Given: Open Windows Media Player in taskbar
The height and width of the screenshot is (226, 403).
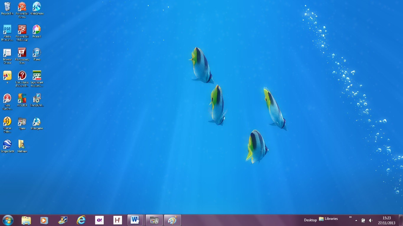Looking at the screenshot, I should tap(44, 220).
